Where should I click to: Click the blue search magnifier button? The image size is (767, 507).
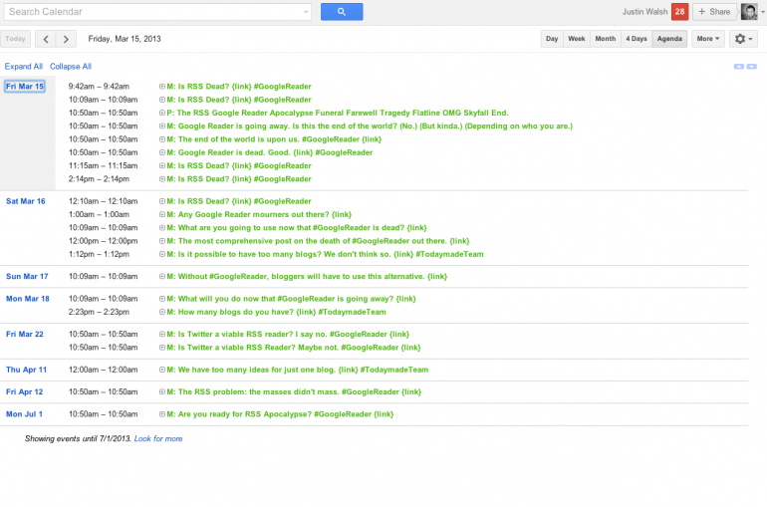tap(342, 12)
